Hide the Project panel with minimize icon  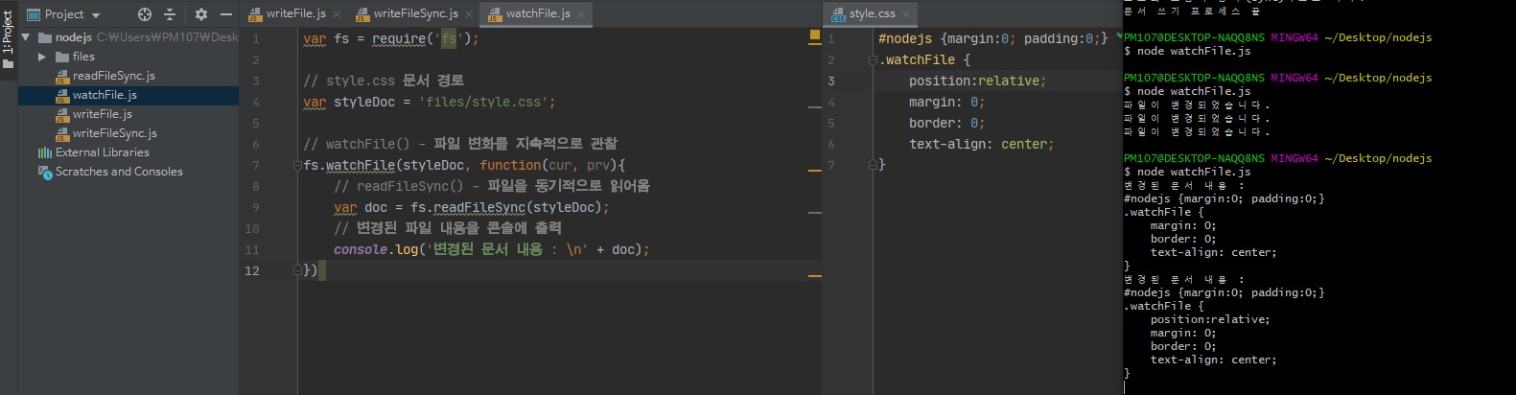coord(226,14)
